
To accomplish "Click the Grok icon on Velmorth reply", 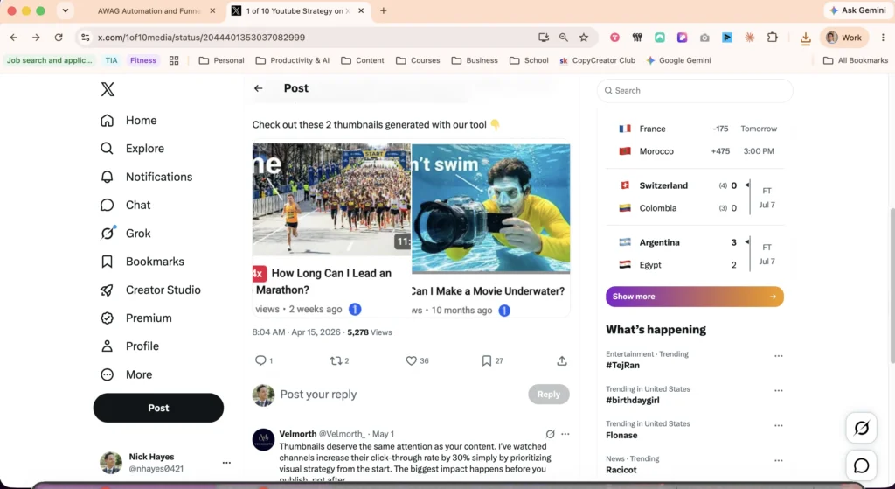I will [551, 434].
